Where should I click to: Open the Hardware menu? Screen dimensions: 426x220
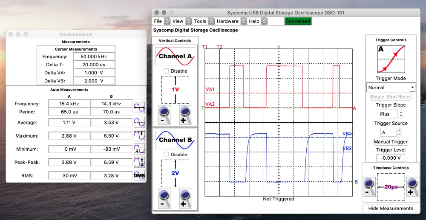pos(231,21)
